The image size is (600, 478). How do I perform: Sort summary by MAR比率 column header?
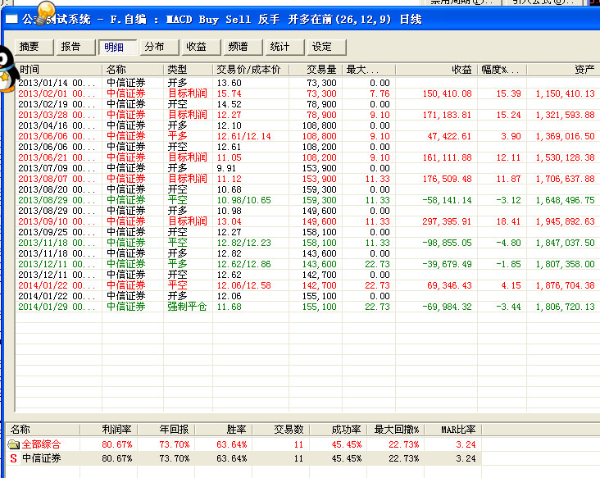click(453, 430)
